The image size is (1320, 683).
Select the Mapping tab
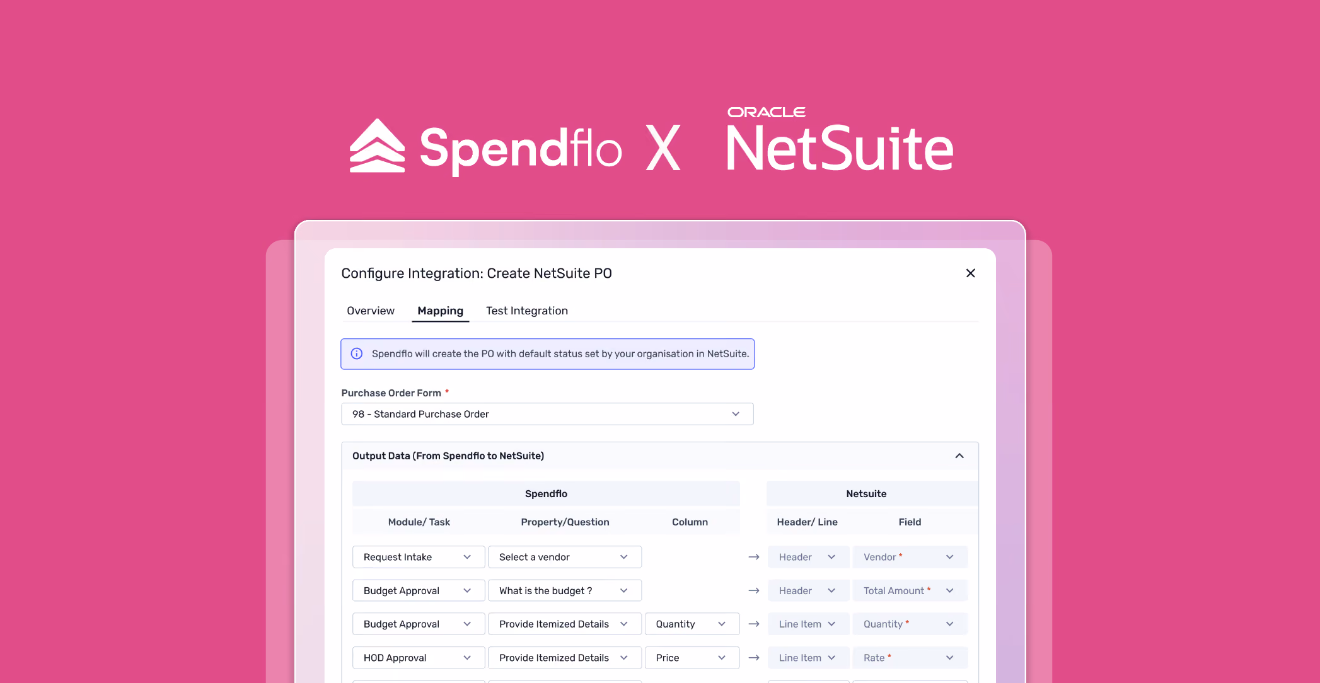tap(440, 311)
